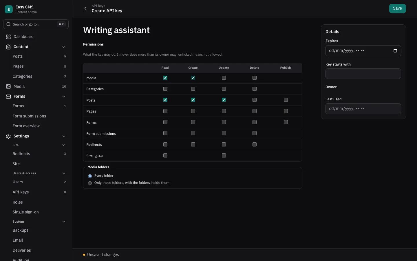Click the API keys breadcrumb link

[x=98, y=6]
